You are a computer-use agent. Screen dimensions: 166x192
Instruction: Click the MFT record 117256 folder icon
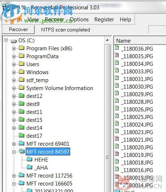coord(22,175)
